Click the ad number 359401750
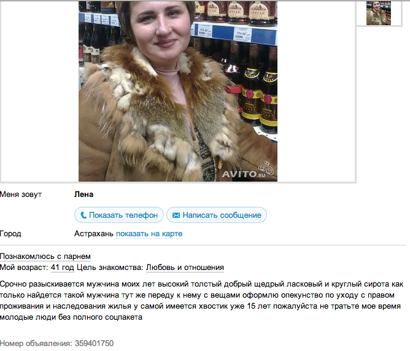This screenshot has width=410, height=351. (94, 343)
